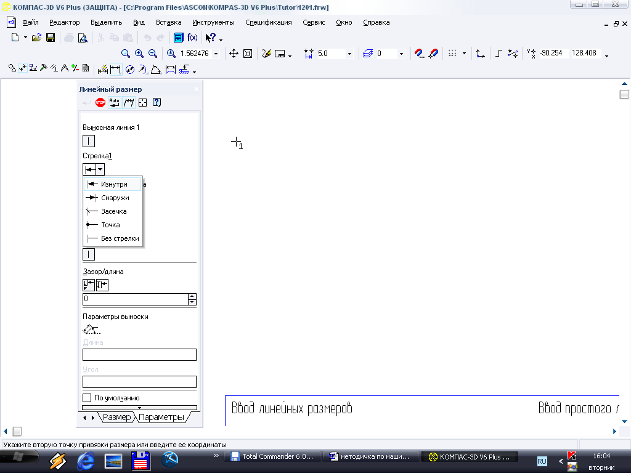
Task: Open the snap settings magnet icon
Action: click(419, 54)
